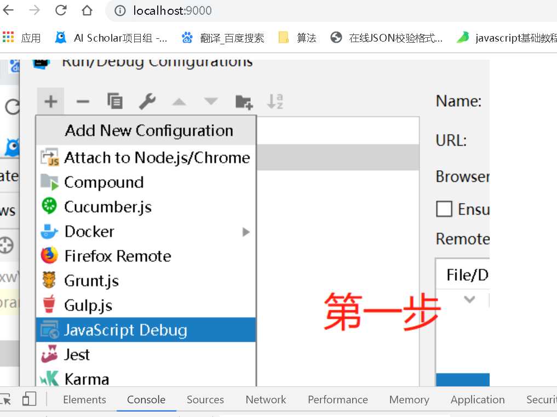Select Grunt.js configuration type
This screenshot has height=417, width=557.
(146, 281)
